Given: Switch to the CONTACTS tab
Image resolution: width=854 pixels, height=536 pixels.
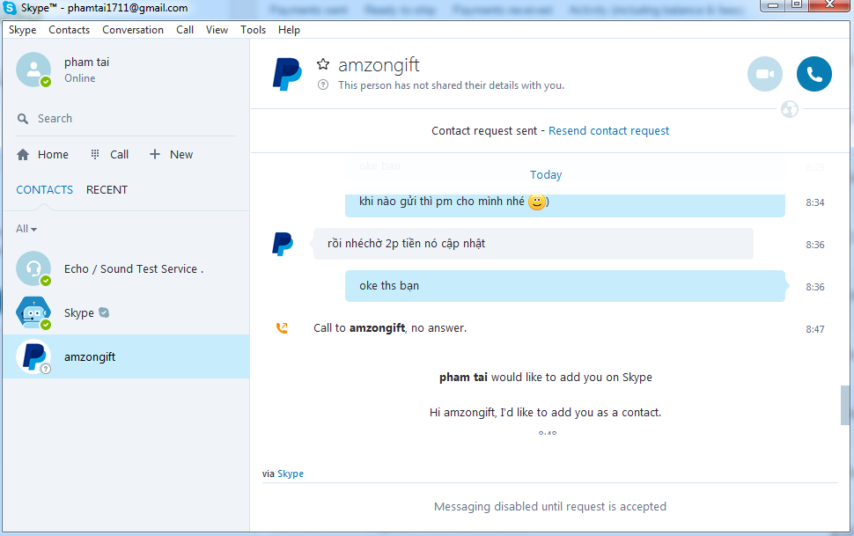Looking at the screenshot, I should pos(44,189).
